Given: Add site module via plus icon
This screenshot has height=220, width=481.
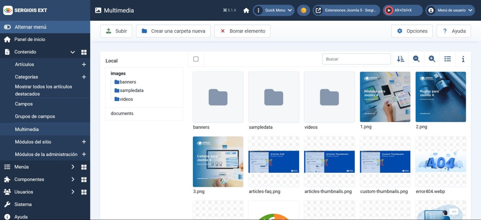Looking at the screenshot, I should click(x=84, y=142).
